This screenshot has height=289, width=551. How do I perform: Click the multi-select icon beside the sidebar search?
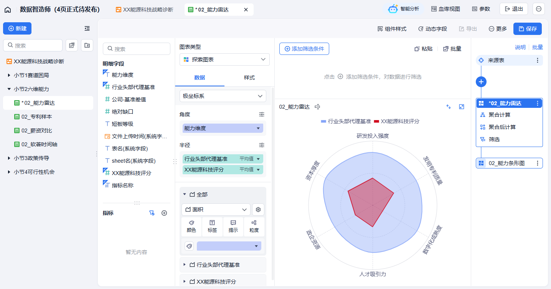[x=72, y=45]
